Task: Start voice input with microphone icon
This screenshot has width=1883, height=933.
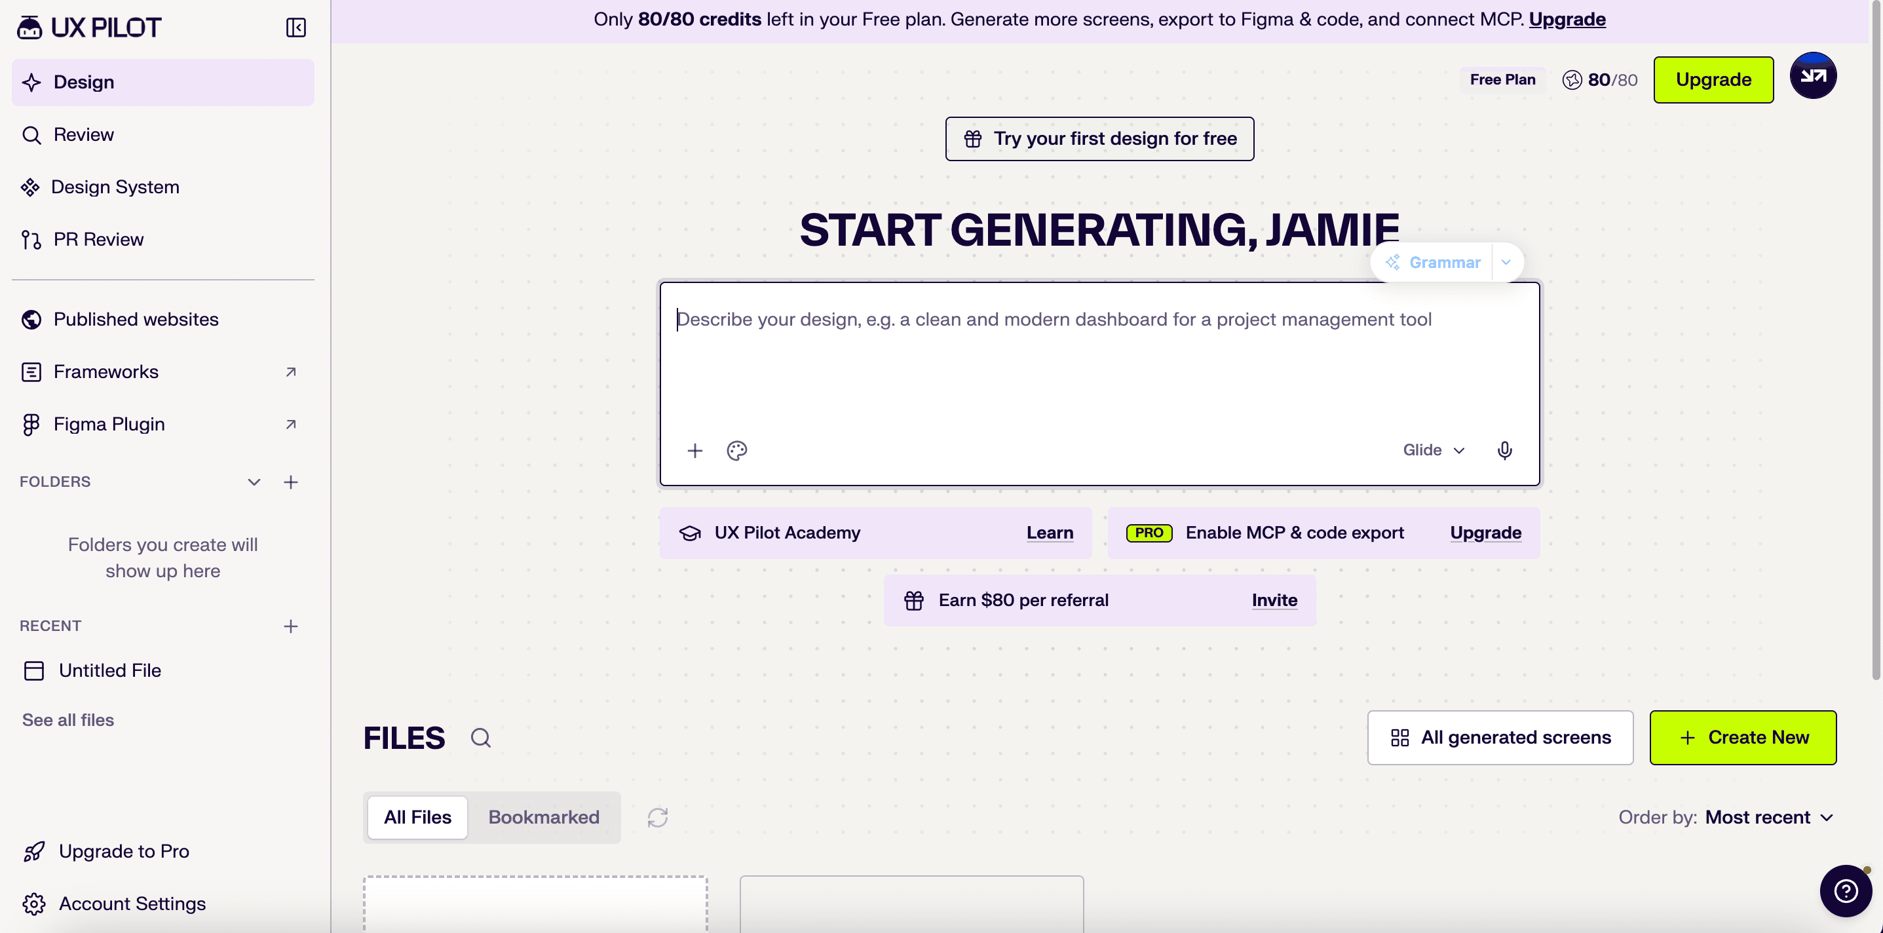Action: [x=1504, y=450]
